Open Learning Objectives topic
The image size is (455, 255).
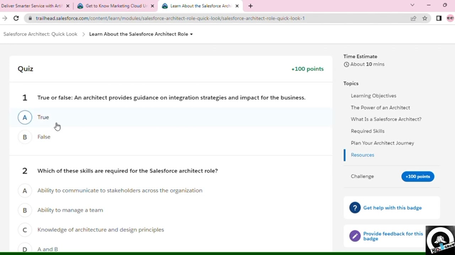373,96
